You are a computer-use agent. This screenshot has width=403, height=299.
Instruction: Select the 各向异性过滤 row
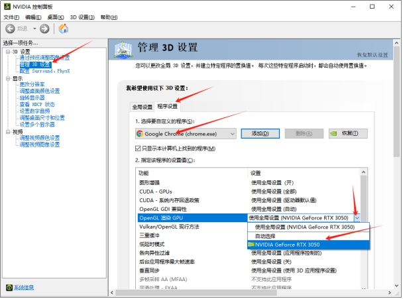point(248,253)
